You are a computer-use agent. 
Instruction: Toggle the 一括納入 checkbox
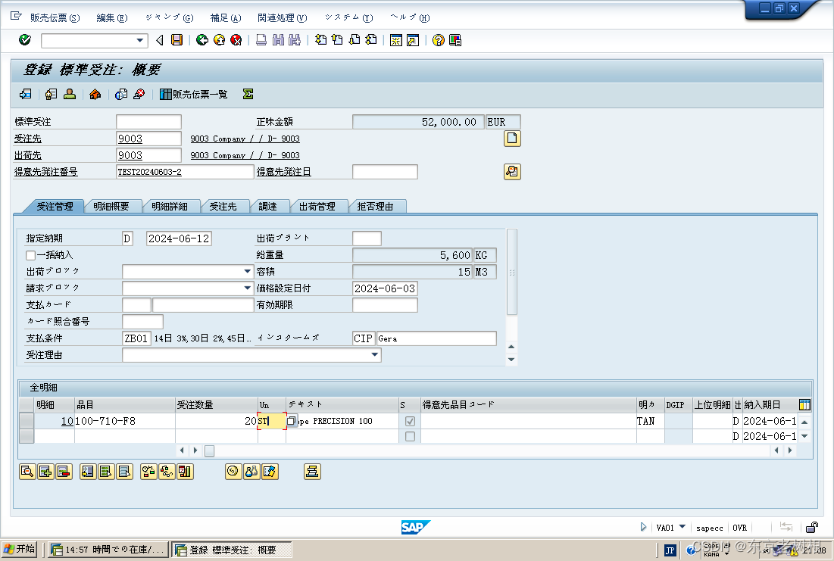(x=31, y=255)
